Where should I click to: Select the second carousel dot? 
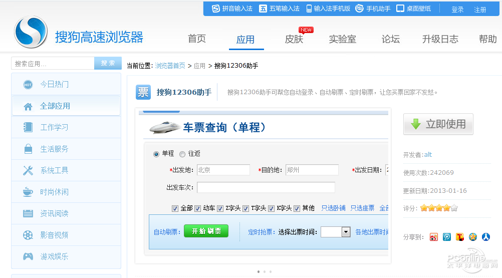[265, 271]
